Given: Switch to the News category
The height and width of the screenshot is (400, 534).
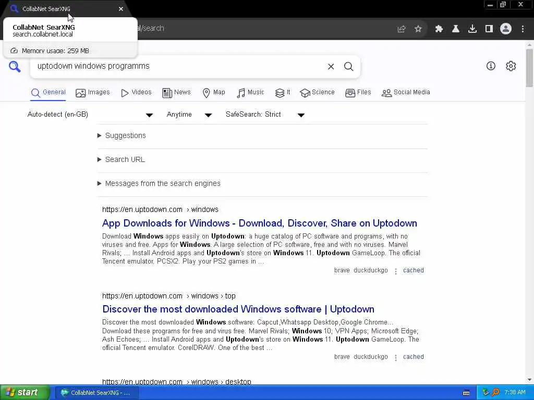Looking at the screenshot, I should coord(176,93).
